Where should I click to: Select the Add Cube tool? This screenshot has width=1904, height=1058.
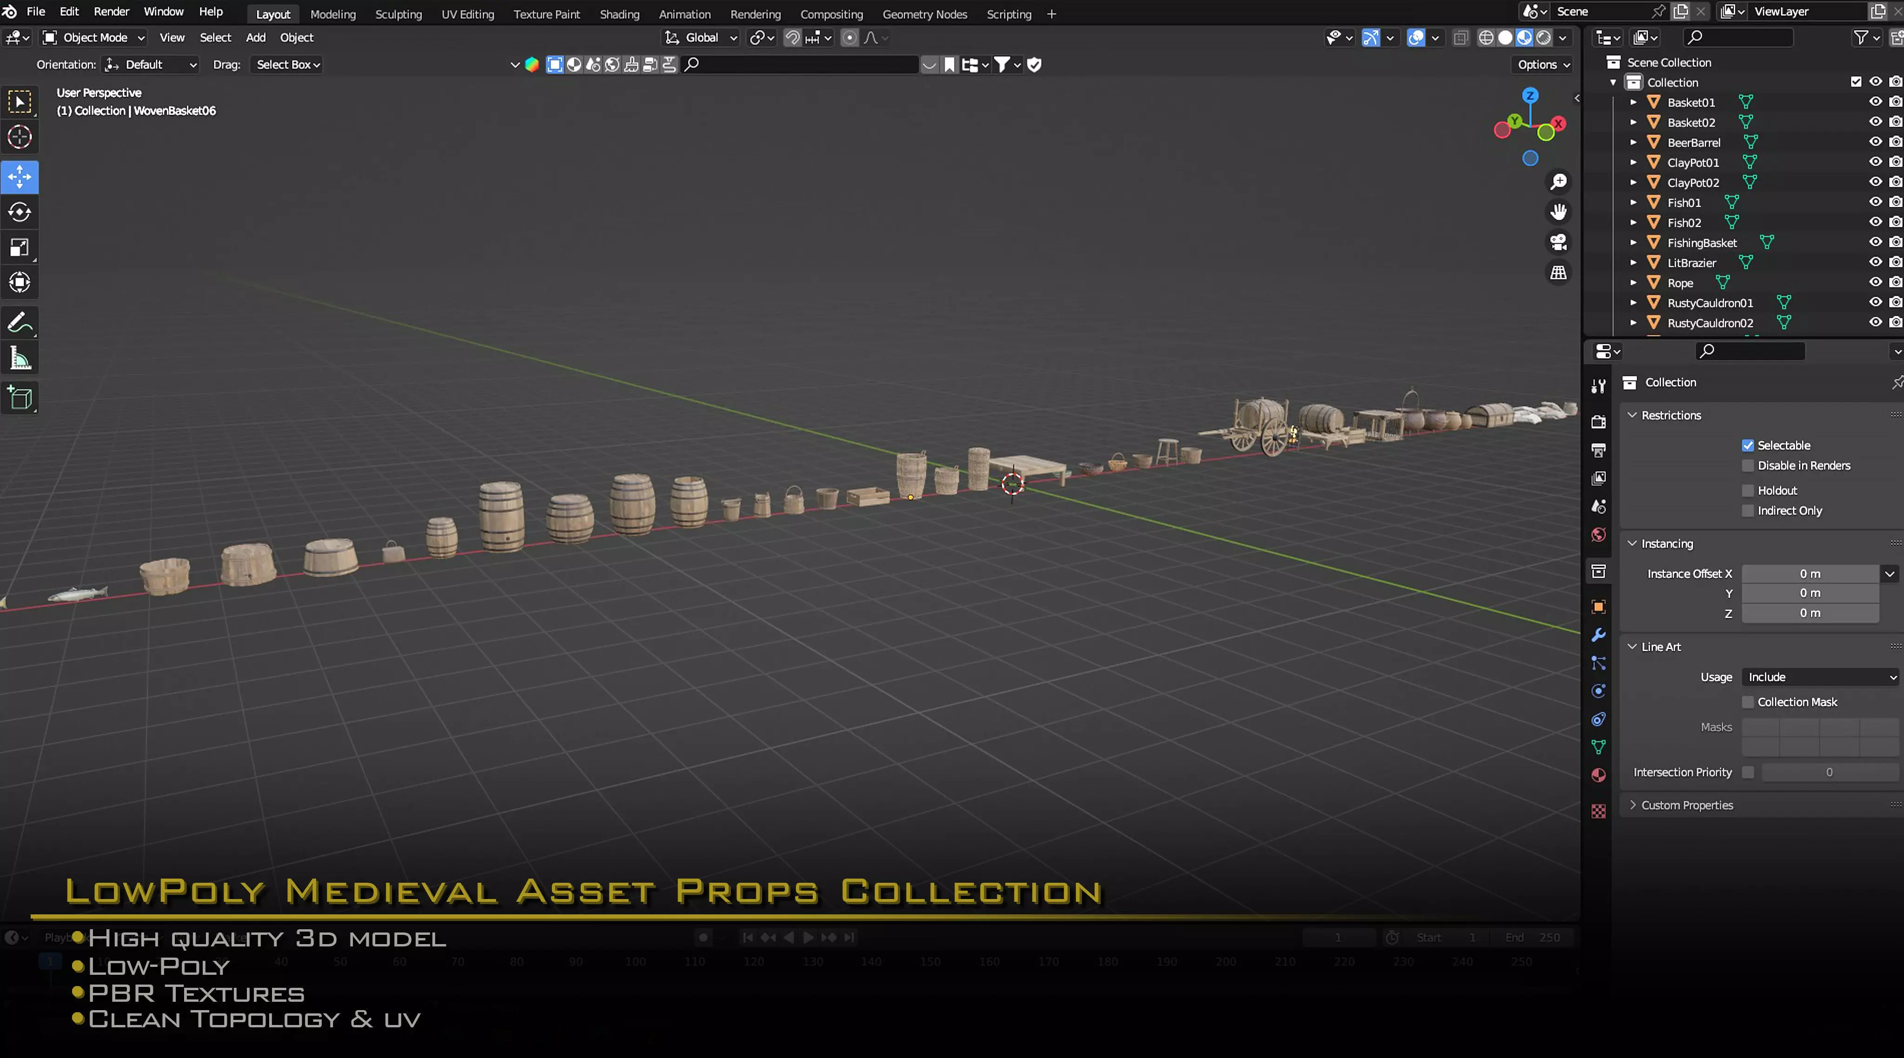pos(20,398)
